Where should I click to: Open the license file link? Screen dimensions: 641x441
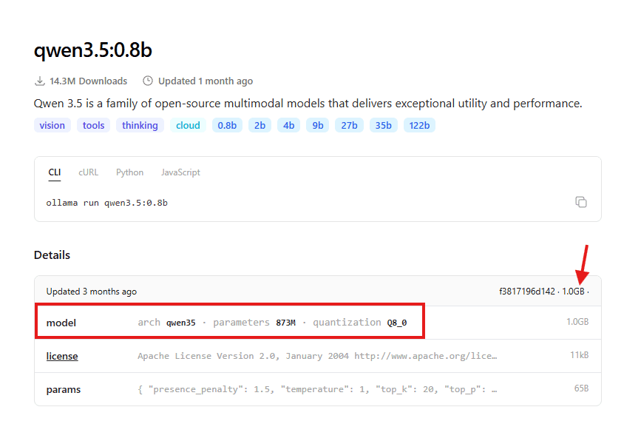tap(61, 356)
